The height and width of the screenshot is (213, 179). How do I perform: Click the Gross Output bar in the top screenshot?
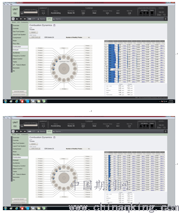coord(31,12)
